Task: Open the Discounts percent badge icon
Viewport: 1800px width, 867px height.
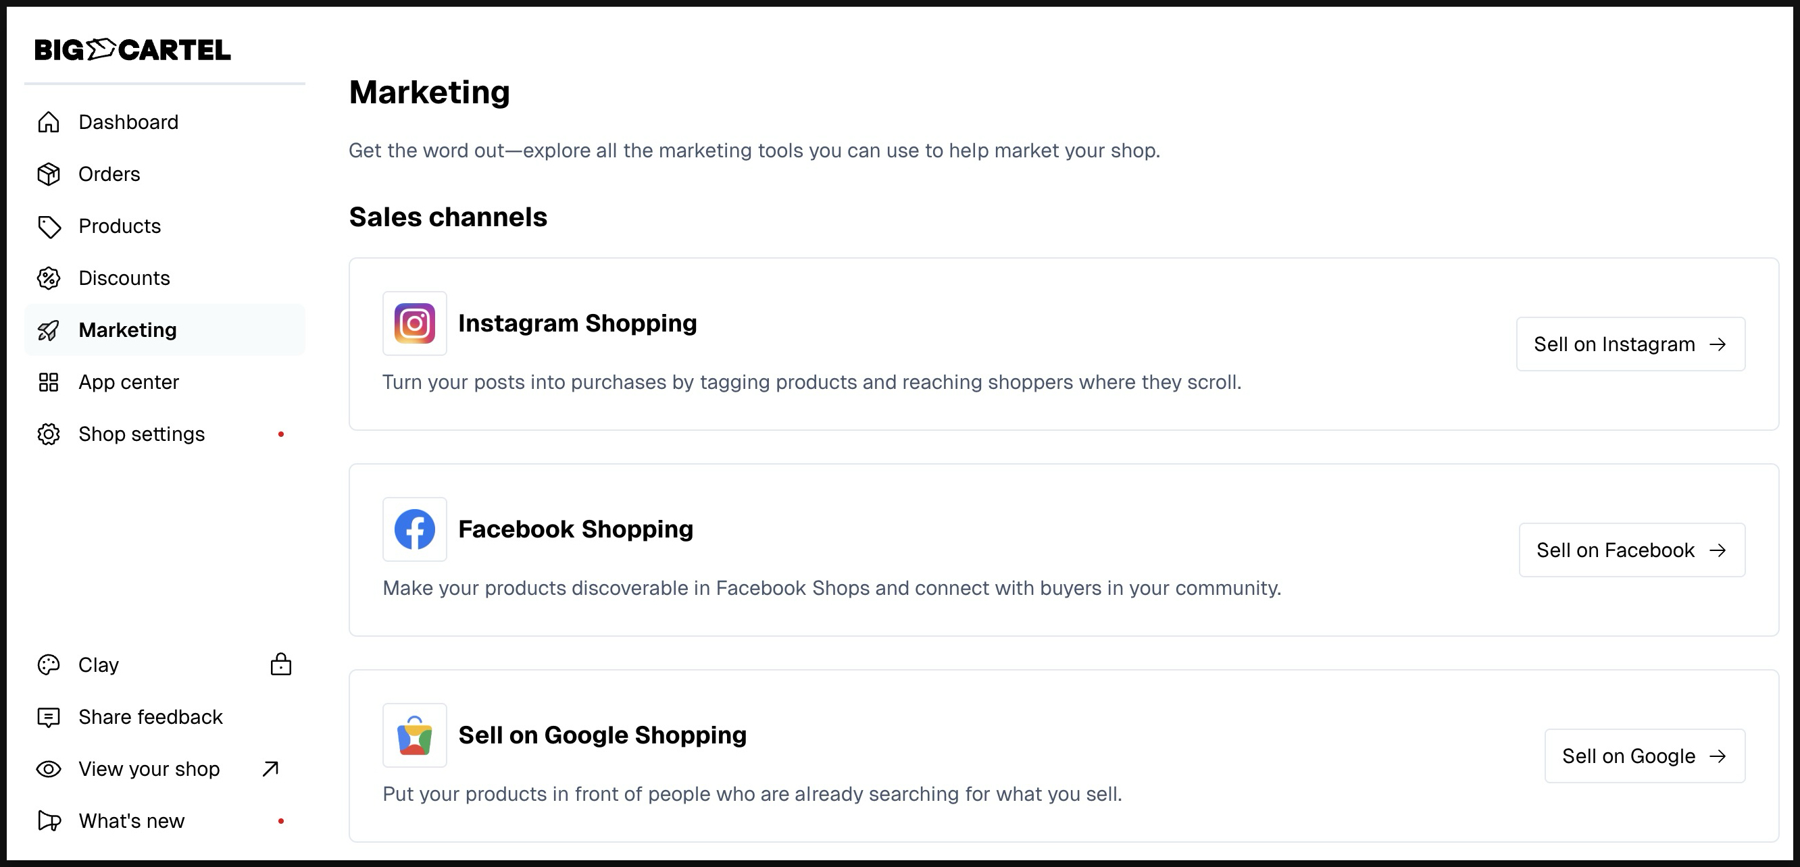Action: coord(48,278)
